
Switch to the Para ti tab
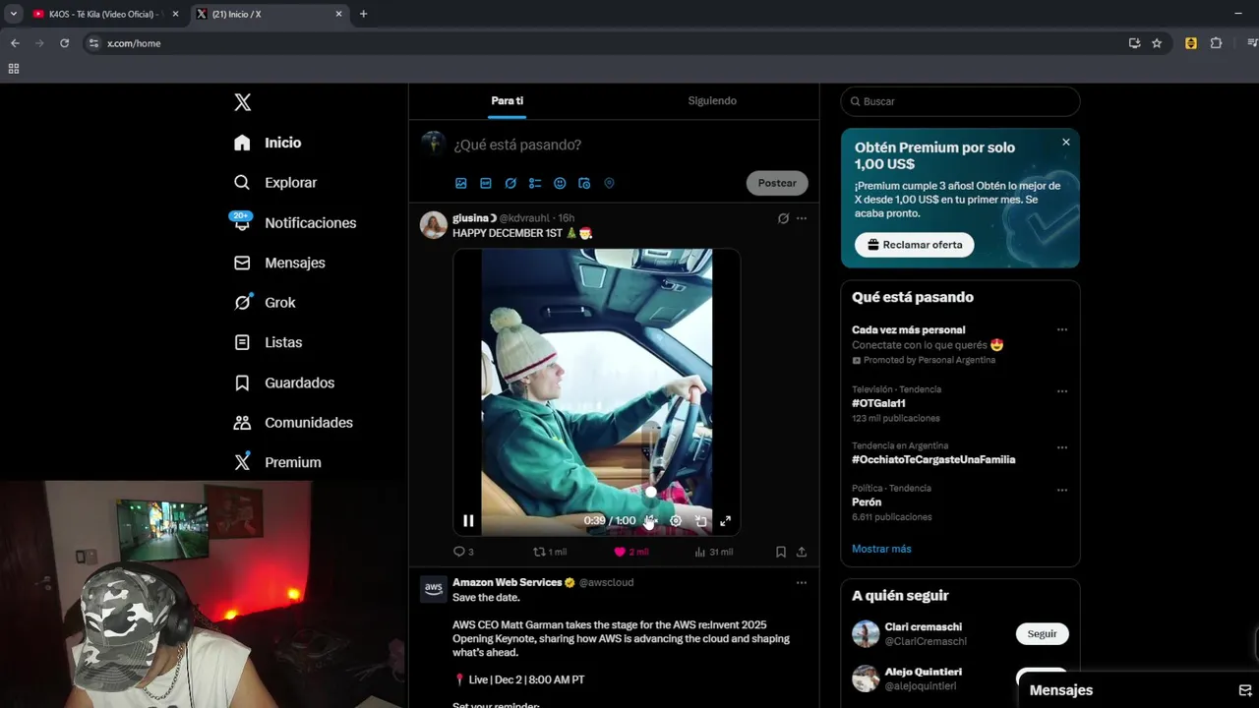pos(508,100)
